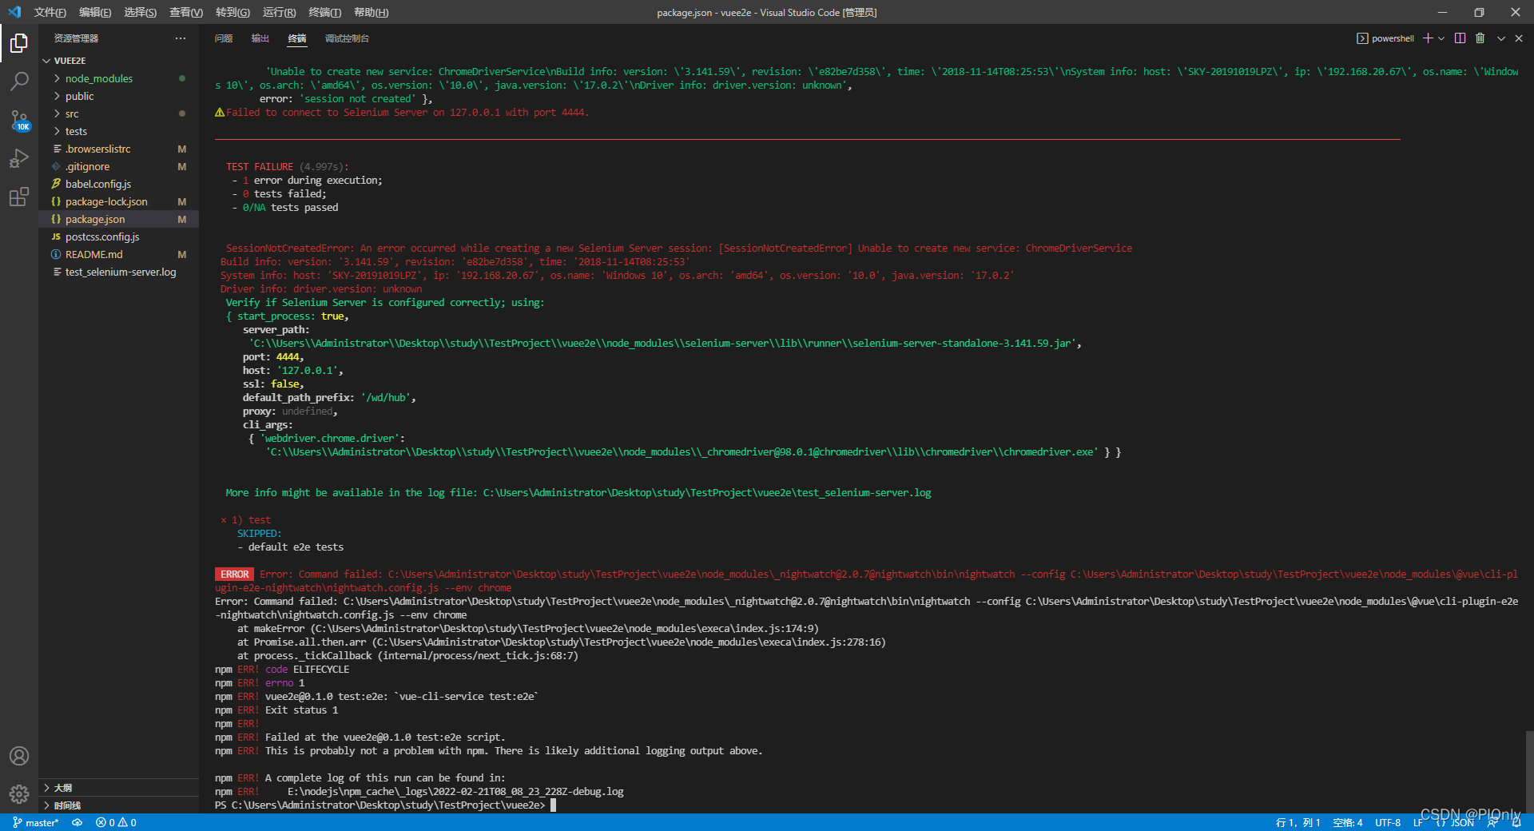The image size is (1534, 831).
Task: Change indentation via 空格: 4
Action: click(x=1348, y=822)
